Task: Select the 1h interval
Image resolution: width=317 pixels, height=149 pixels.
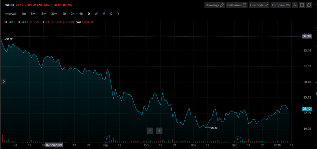Action: click(x=64, y=14)
